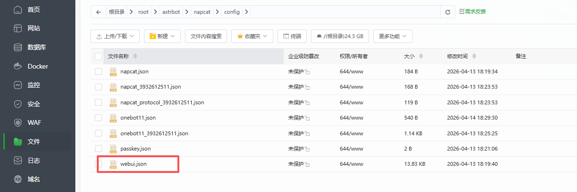
Task: Open the 首页 home sidebar icon
Action: coord(18,10)
